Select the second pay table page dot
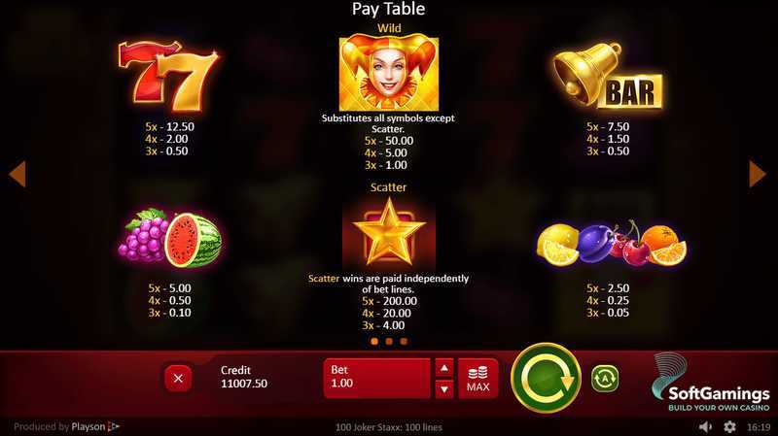This screenshot has width=778, height=436. (389, 341)
